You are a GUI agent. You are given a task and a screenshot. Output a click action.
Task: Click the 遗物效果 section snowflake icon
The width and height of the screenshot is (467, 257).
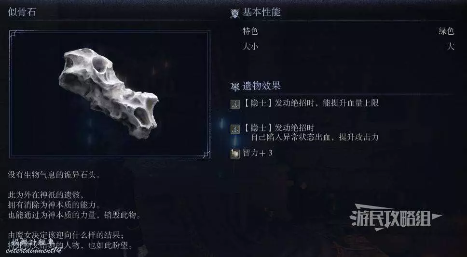click(235, 87)
